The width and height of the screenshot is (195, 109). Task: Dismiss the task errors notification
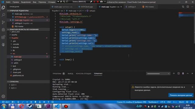pos(192,87)
